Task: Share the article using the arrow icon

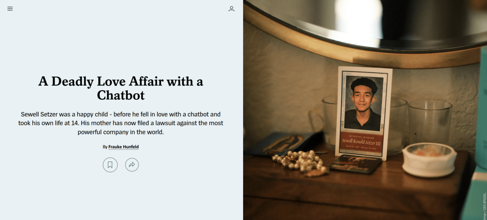Action: (x=132, y=165)
